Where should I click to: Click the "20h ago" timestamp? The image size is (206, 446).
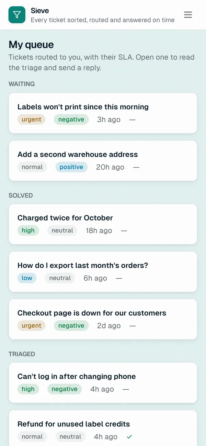(110, 167)
